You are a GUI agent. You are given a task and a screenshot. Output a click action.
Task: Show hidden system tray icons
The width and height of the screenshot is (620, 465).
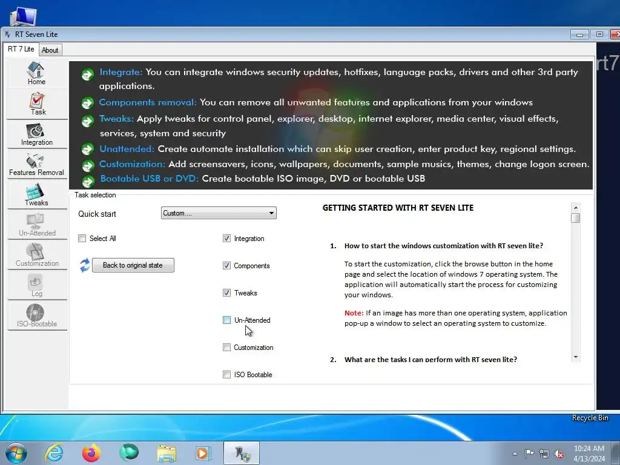(515, 453)
